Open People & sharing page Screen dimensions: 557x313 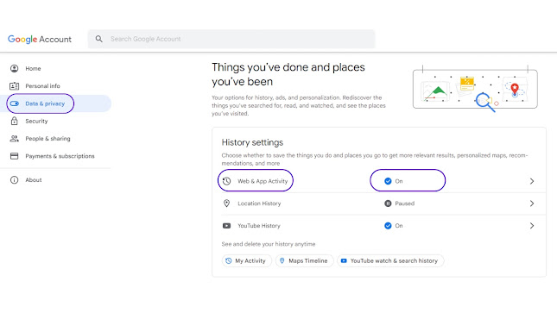click(47, 139)
